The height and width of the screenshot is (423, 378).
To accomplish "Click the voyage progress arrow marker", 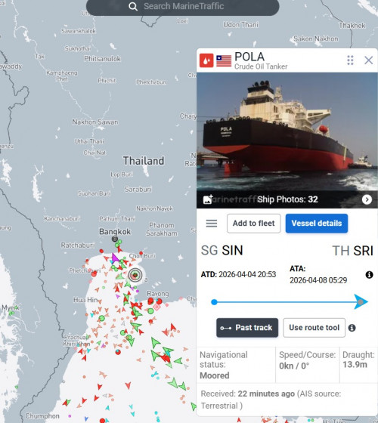I will pos(361,302).
